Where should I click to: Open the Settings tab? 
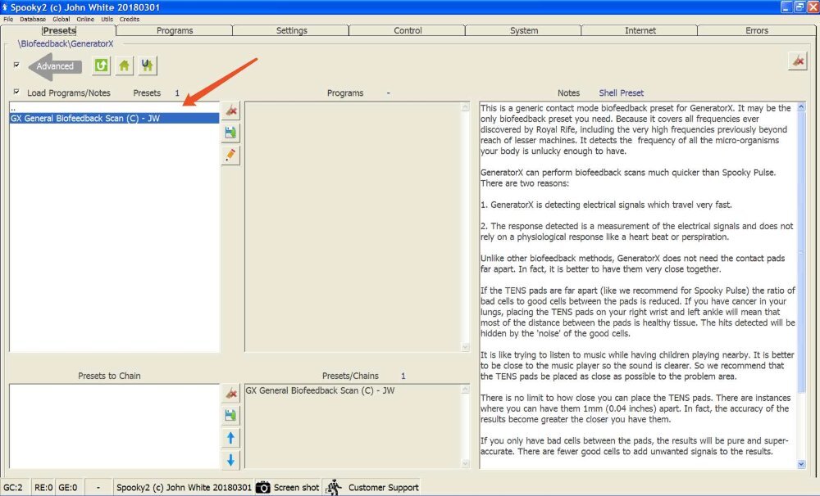point(291,30)
